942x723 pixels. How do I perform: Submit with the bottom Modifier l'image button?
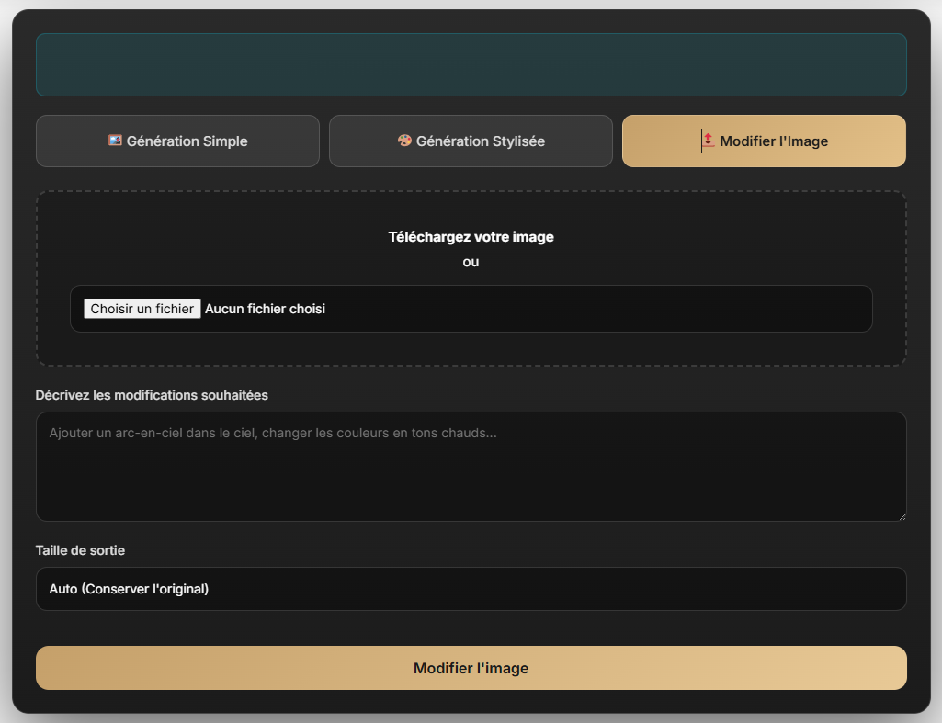(x=471, y=668)
